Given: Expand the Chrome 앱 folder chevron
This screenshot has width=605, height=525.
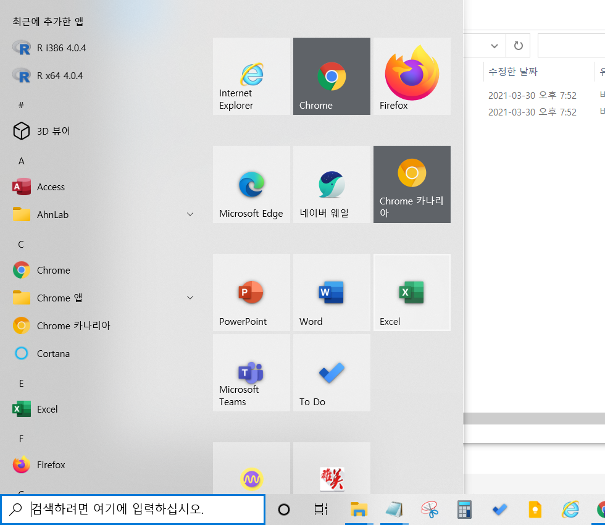Looking at the screenshot, I should pyautogui.click(x=190, y=298).
